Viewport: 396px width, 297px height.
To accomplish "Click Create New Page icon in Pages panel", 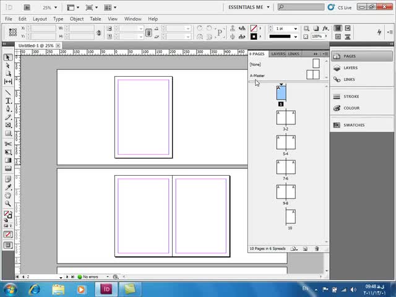I will [305, 249].
